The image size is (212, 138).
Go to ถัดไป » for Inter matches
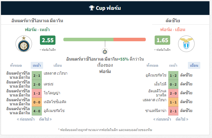45,119
